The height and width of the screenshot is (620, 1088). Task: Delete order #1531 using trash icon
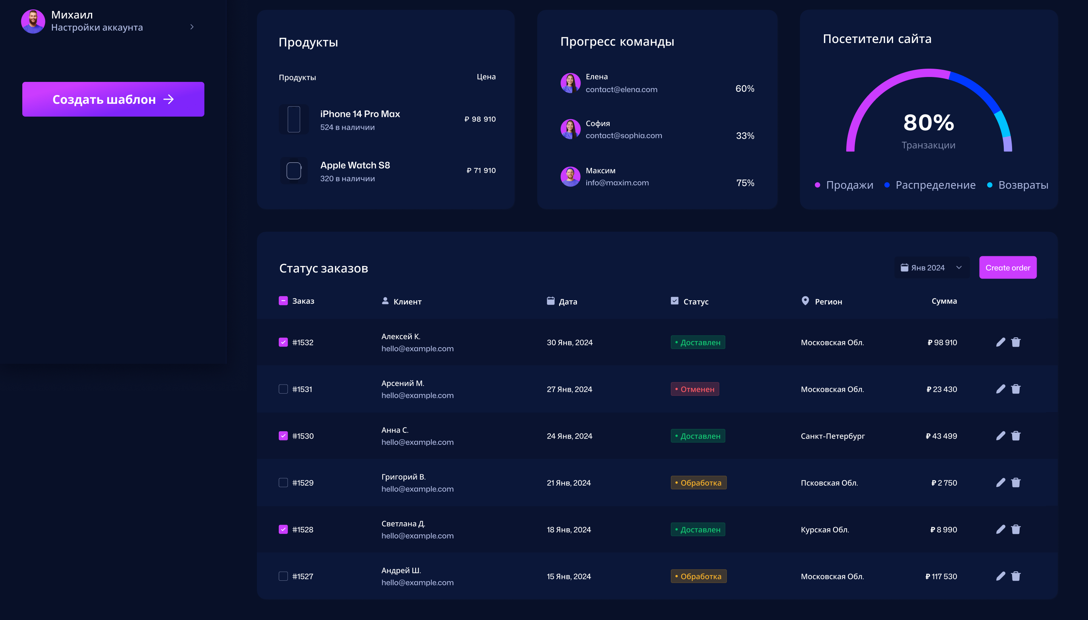(x=1015, y=389)
